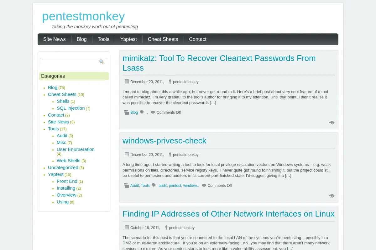
Task: Open the Cheat Sheets (10) category
Action: pyautogui.click(x=62, y=94)
